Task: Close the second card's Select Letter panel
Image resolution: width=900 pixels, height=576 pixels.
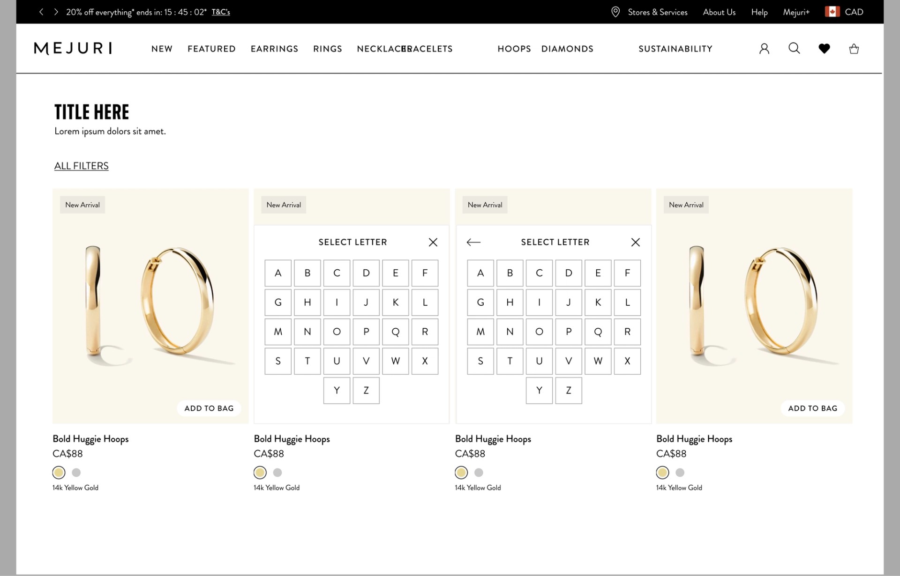Action: click(433, 242)
